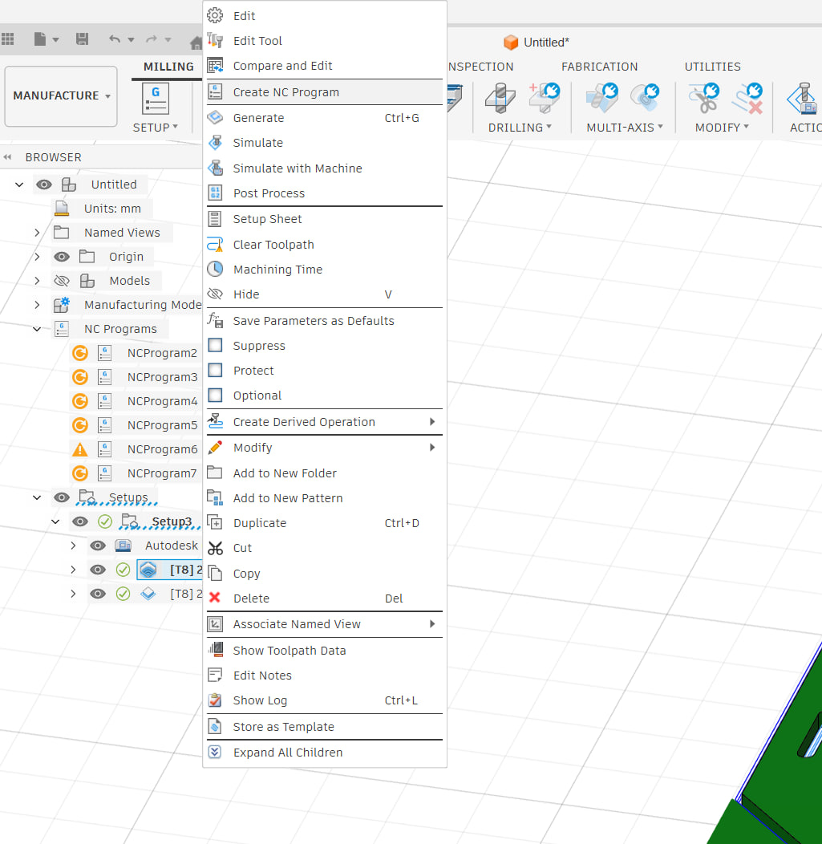Check the Suppress checkbox in context menu

pos(215,345)
